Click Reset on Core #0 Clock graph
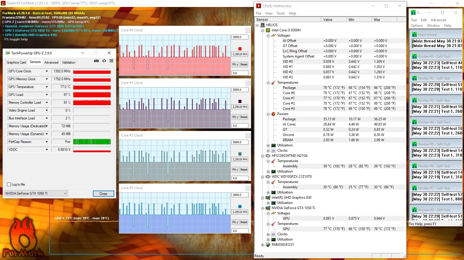 pyautogui.click(x=244, y=64)
